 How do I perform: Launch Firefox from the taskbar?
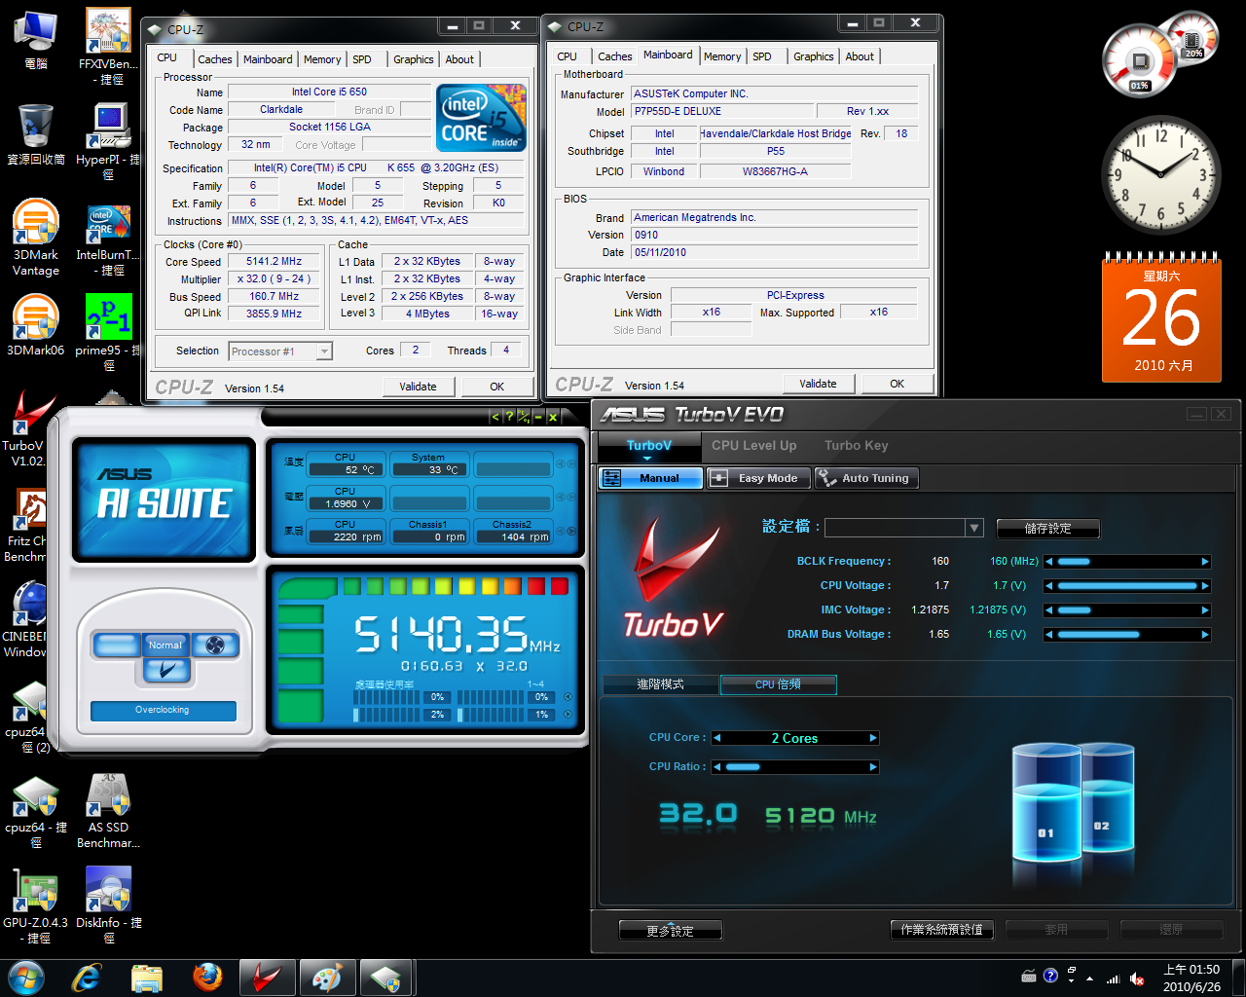pyautogui.click(x=206, y=978)
